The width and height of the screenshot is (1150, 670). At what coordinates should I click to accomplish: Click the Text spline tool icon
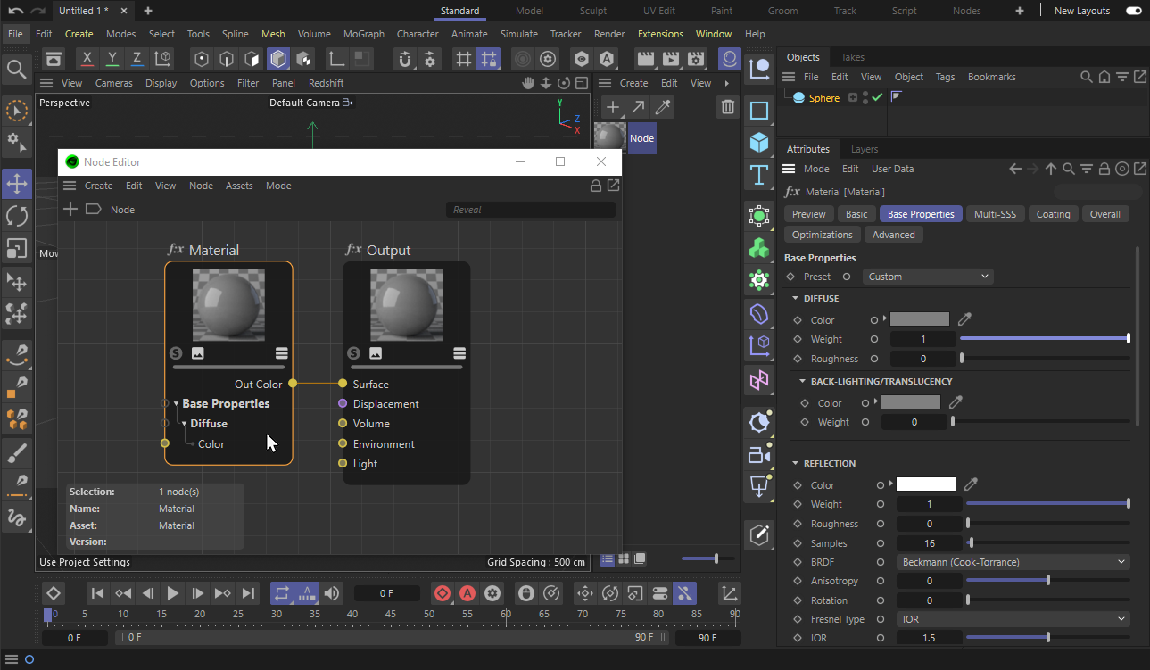759,175
